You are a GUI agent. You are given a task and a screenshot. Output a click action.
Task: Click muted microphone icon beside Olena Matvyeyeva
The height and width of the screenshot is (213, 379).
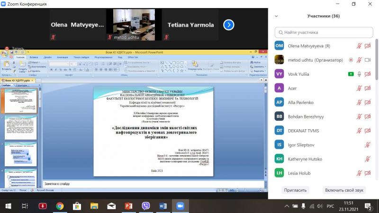coord(359,46)
